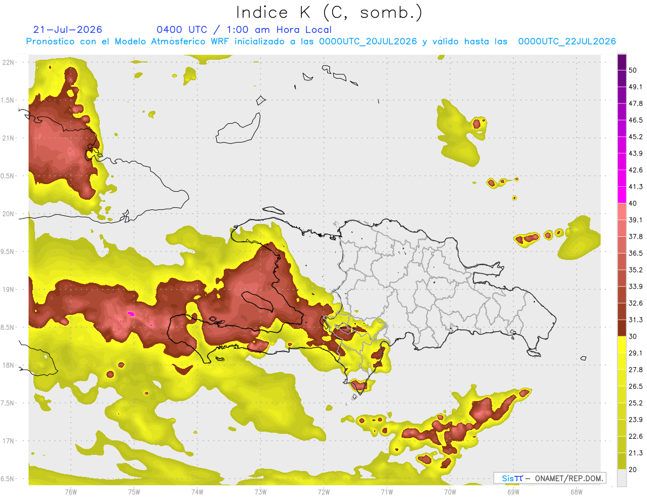Viewport: 647px width, 499px height.
Task: Click the '46.5' colorbar value
Action: click(x=636, y=120)
